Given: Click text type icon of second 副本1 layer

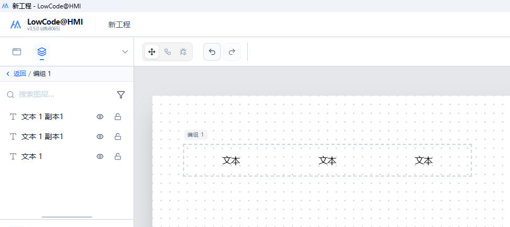Looking at the screenshot, I should tap(13, 137).
